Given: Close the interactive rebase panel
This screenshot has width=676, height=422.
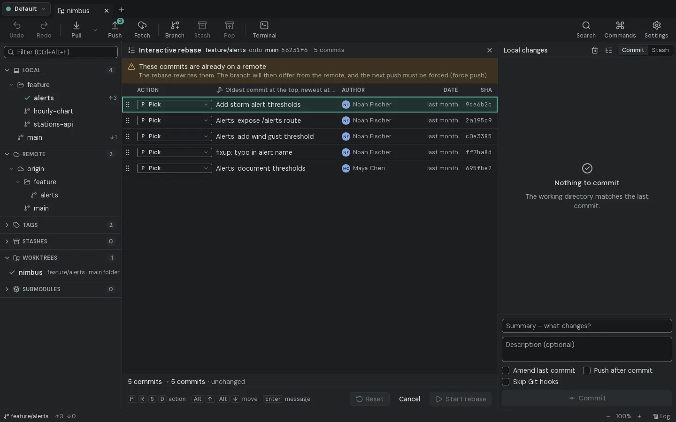Looking at the screenshot, I should 490,50.
